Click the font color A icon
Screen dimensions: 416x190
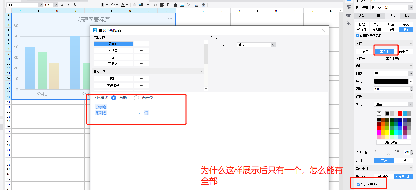123,5
